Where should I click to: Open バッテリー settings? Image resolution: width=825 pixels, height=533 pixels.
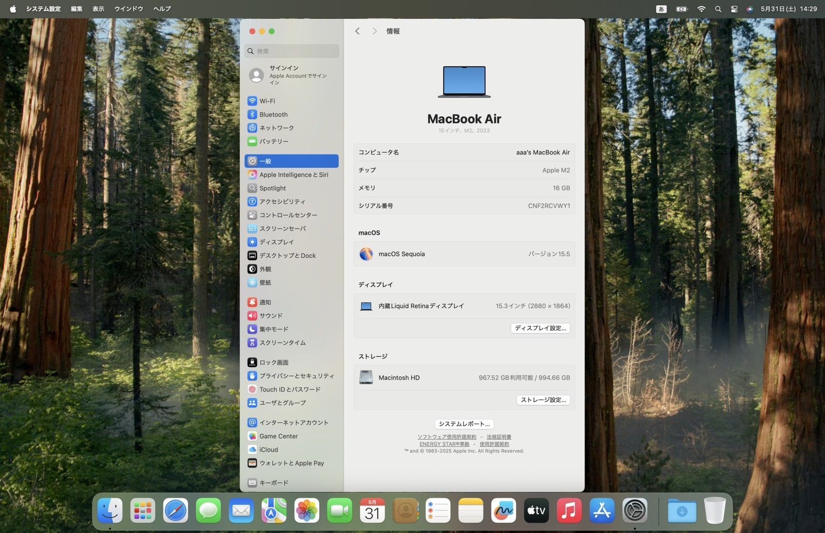(x=291, y=142)
